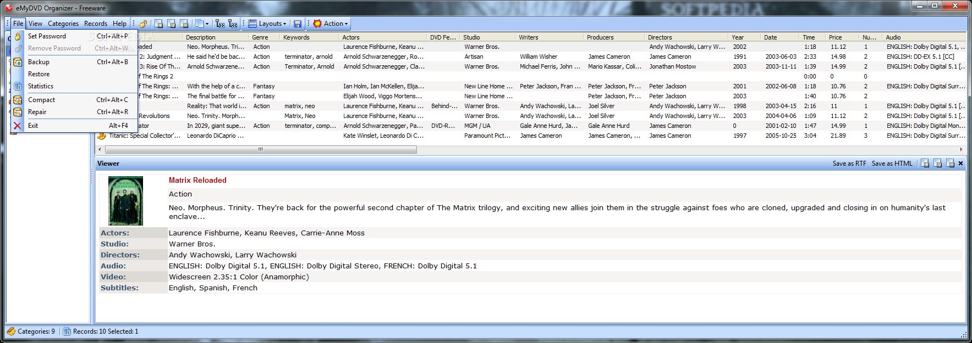The image size is (972, 343).
Task: Click the add record icon in Viewer header
Action: click(x=925, y=164)
